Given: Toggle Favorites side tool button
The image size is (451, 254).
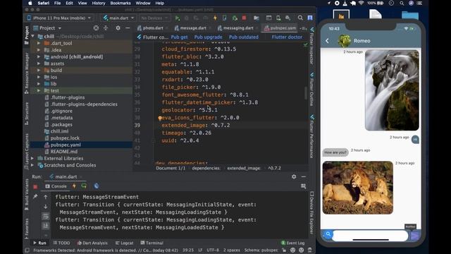Looking at the screenshot, I should pos(27,229).
